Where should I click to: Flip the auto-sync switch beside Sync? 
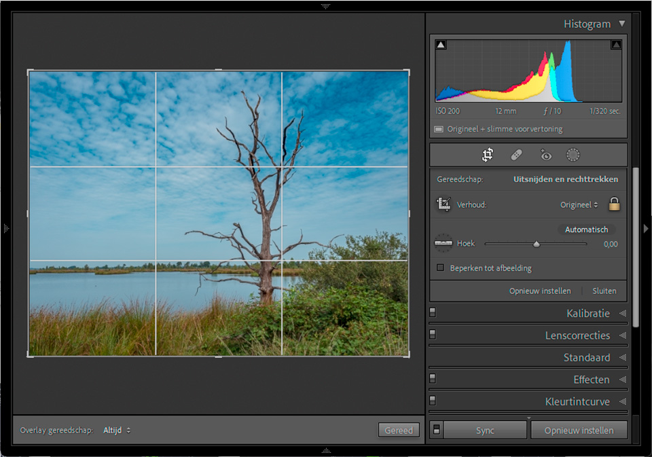436,430
